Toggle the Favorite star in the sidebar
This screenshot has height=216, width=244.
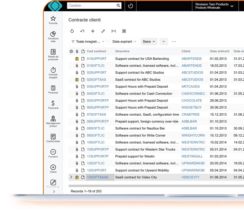[53, 19]
